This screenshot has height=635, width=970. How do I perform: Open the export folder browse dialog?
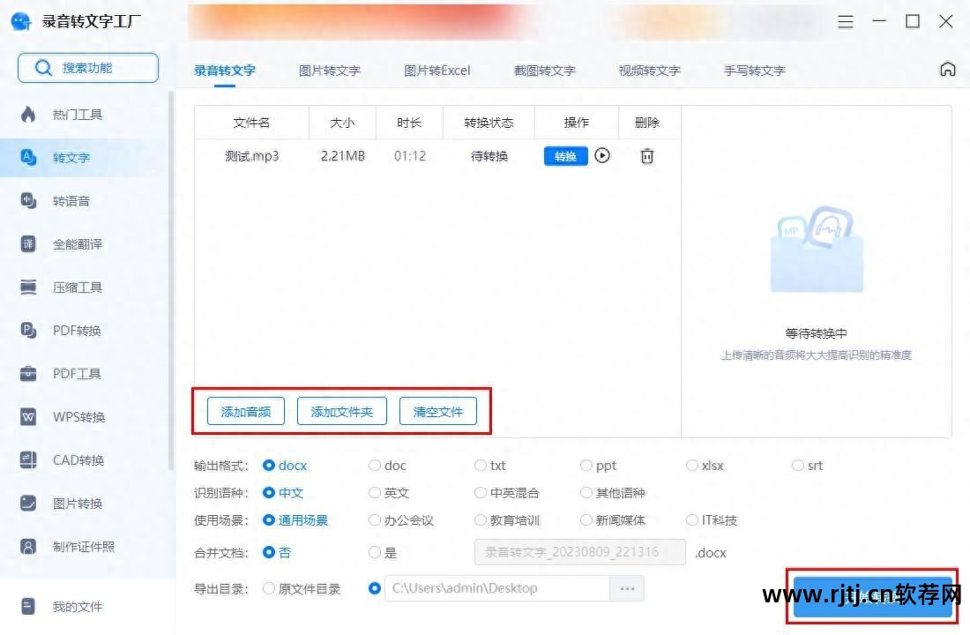tap(627, 588)
